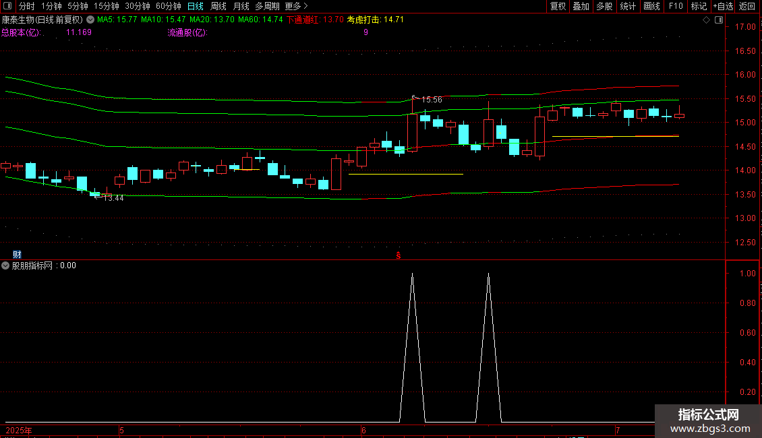Switch to the 60分钟 chart
Screen dimensions: 762x438
(169, 6)
